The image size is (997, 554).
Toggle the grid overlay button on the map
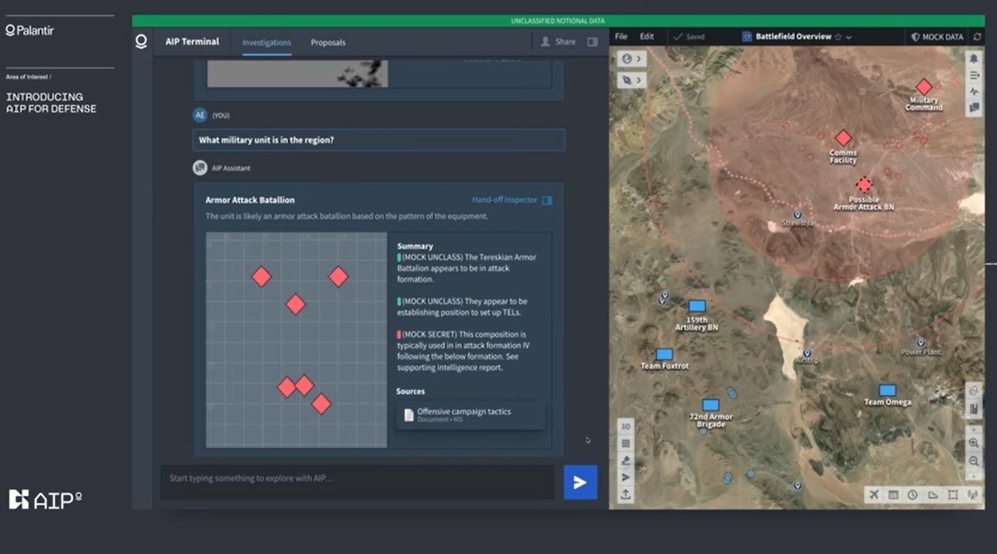click(x=626, y=443)
